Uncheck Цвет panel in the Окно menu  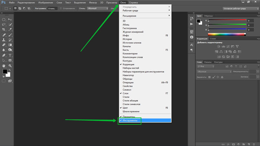click(145, 108)
